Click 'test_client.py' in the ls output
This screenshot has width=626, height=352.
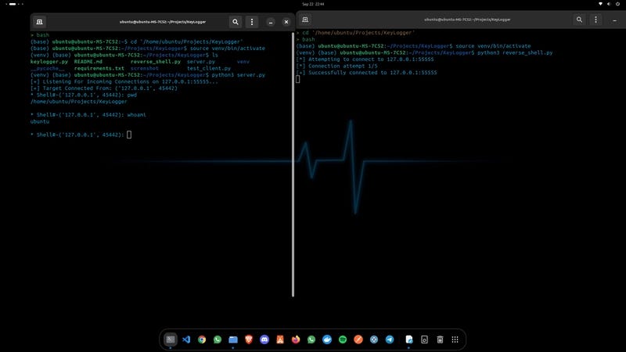(209, 68)
